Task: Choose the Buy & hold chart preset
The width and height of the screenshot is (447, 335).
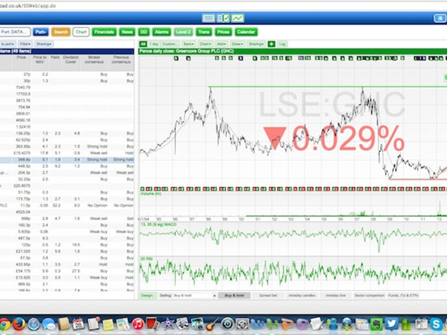Action: 235,296
